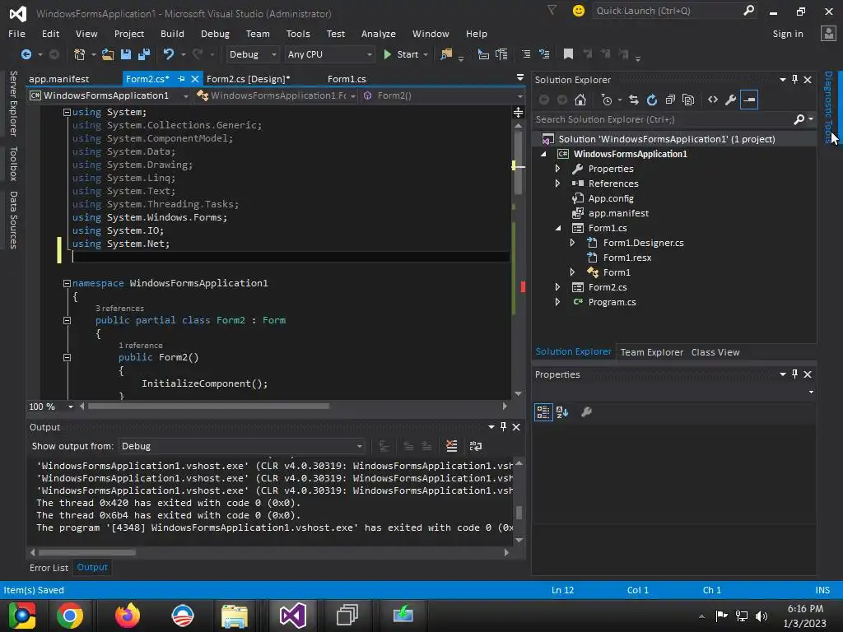
Task: Click the Save All icon
Action: click(143, 54)
